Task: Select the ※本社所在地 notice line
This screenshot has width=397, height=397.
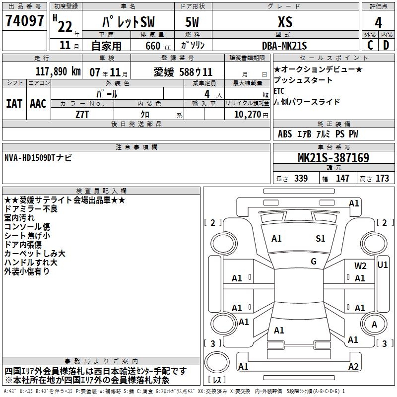Action: click(87, 380)
